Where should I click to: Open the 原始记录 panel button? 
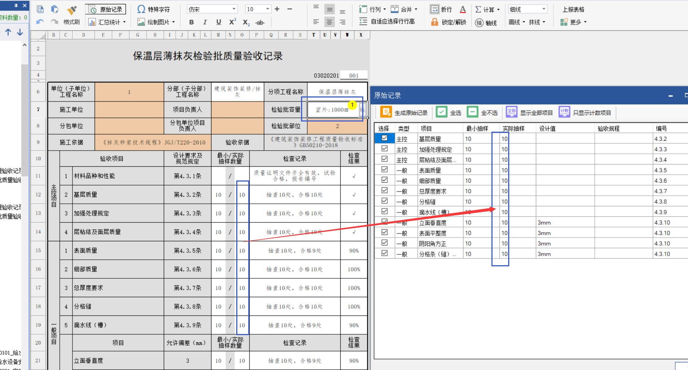point(106,9)
